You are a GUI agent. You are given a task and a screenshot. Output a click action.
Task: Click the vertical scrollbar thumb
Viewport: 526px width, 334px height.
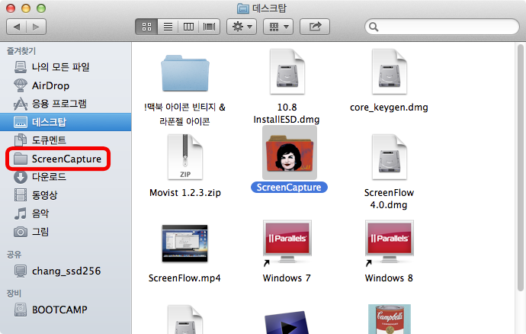pyautogui.click(x=521, y=168)
